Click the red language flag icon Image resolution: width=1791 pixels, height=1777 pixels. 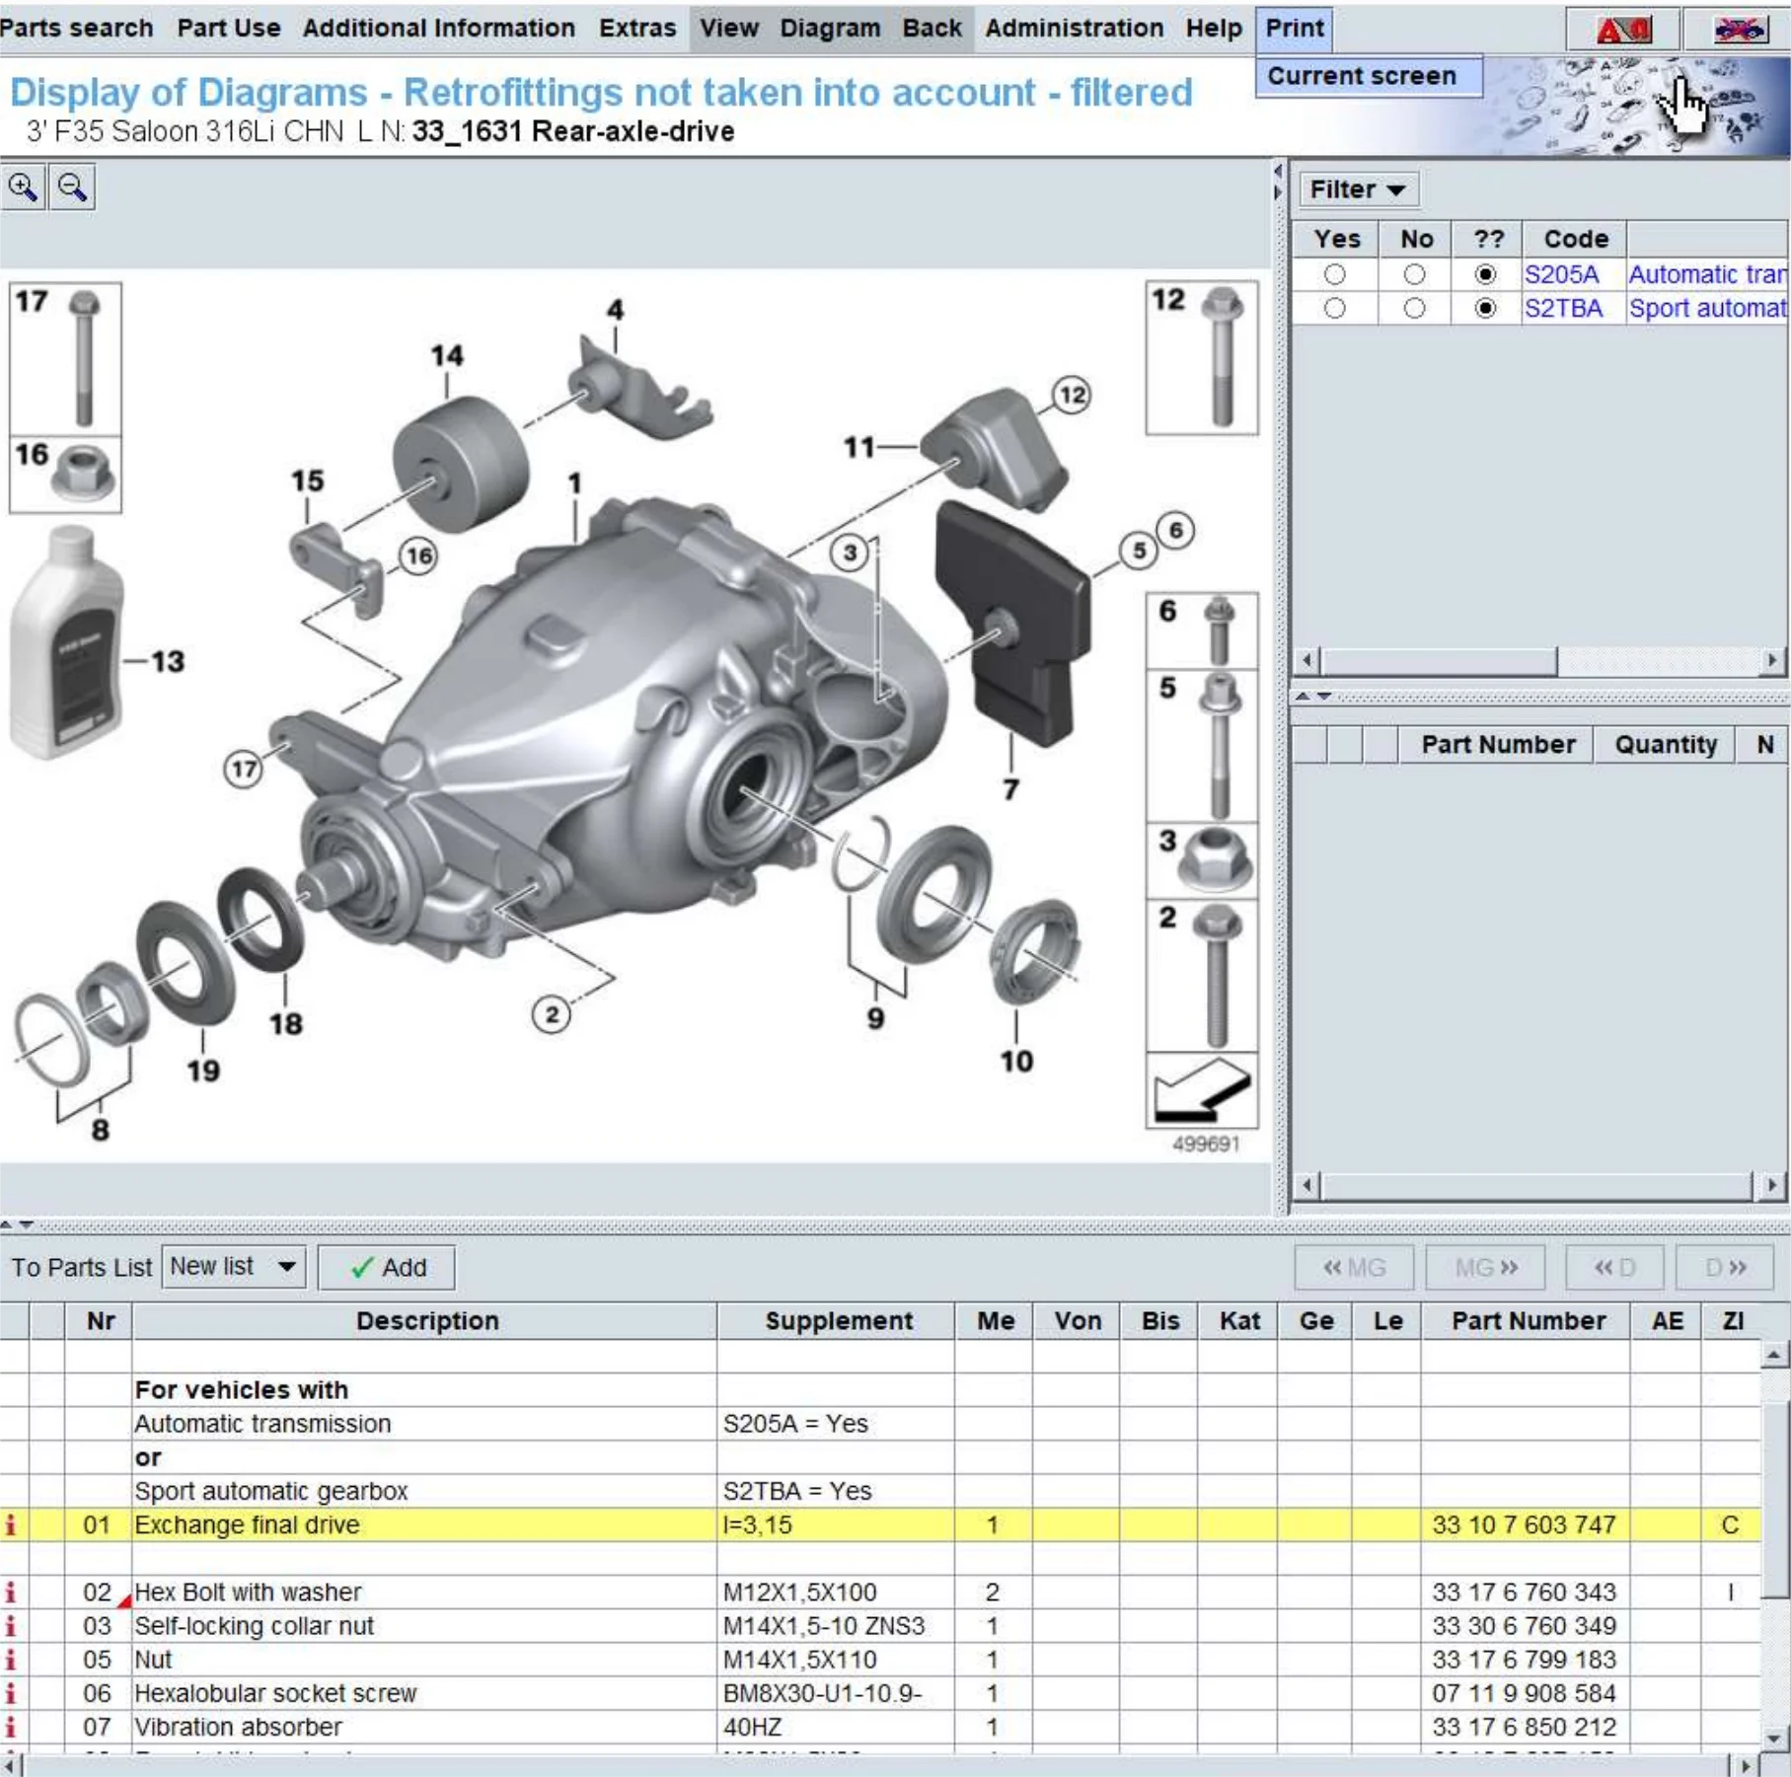click(1622, 30)
